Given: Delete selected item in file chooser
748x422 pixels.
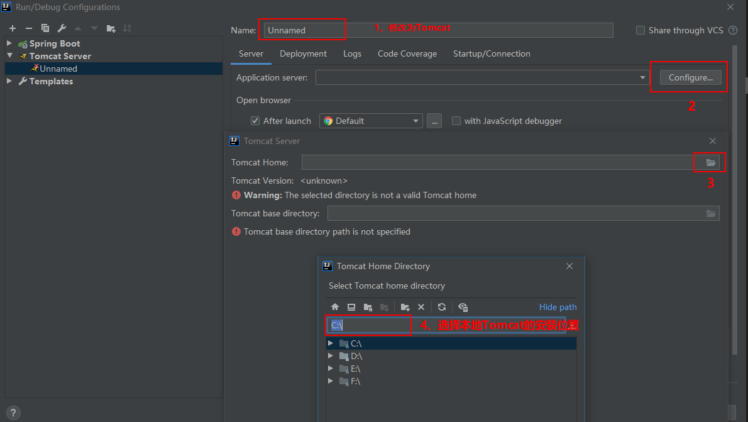Looking at the screenshot, I should click(x=421, y=307).
